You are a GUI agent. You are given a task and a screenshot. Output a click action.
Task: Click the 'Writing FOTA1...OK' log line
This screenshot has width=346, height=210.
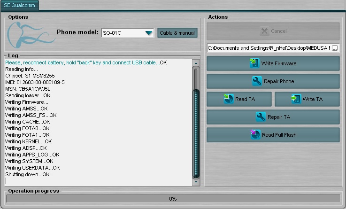[x=27, y=135]
